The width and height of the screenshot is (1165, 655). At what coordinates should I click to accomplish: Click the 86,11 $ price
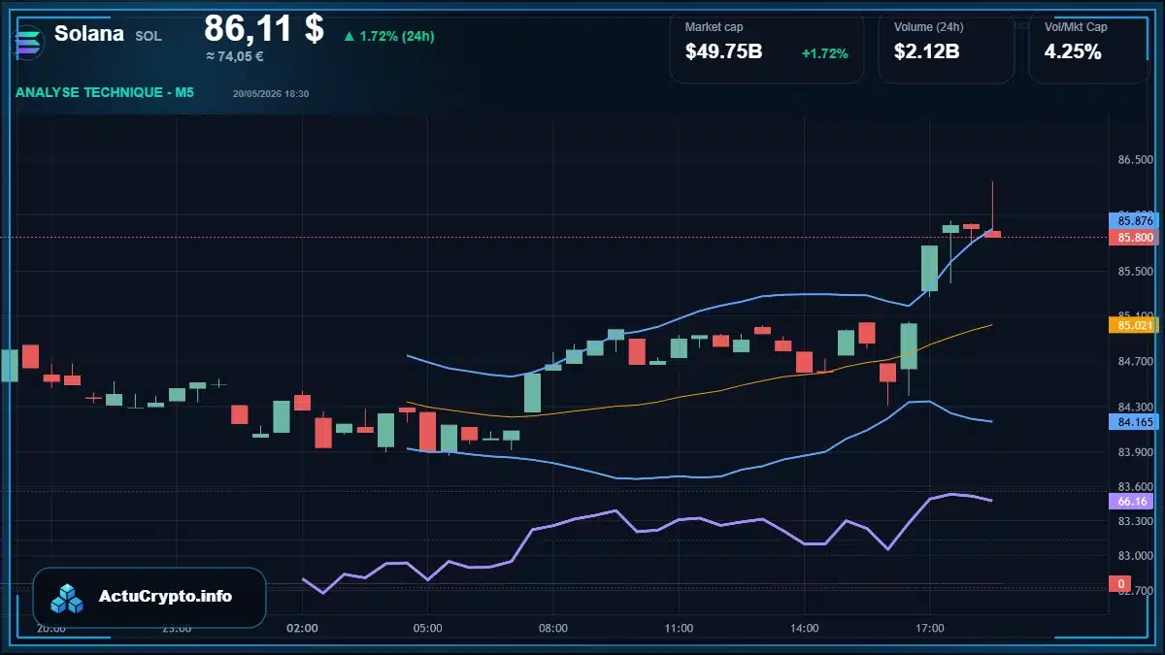tap(264, 28)
